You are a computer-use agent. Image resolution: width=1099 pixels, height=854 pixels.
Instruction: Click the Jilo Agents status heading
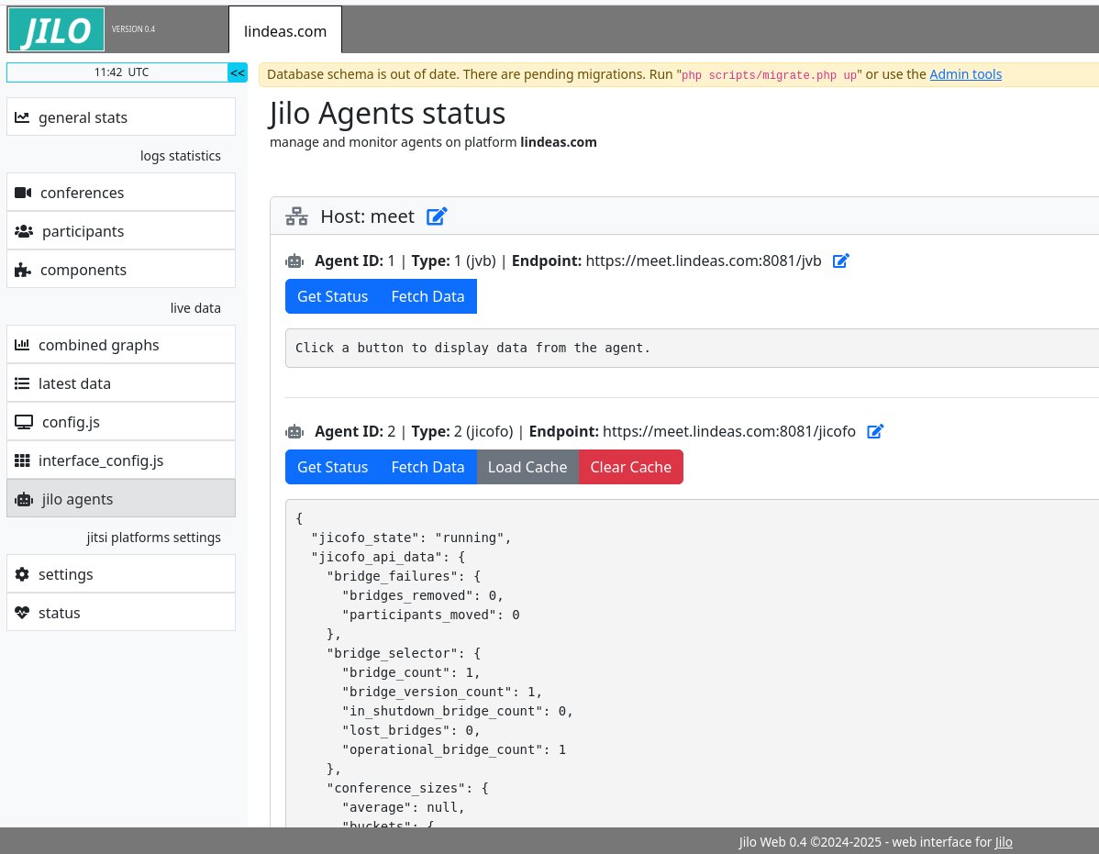(387, 113)
